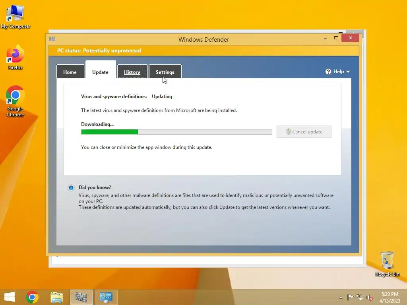Open File Explorer from the taskbar
The width and height of the screenshot is (407, 305).
(56, 297)
